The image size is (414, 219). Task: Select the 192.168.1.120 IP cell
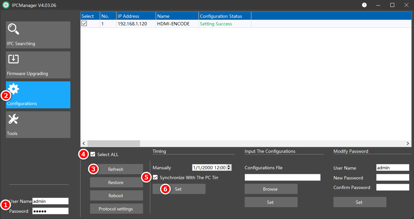pos(136,24)
